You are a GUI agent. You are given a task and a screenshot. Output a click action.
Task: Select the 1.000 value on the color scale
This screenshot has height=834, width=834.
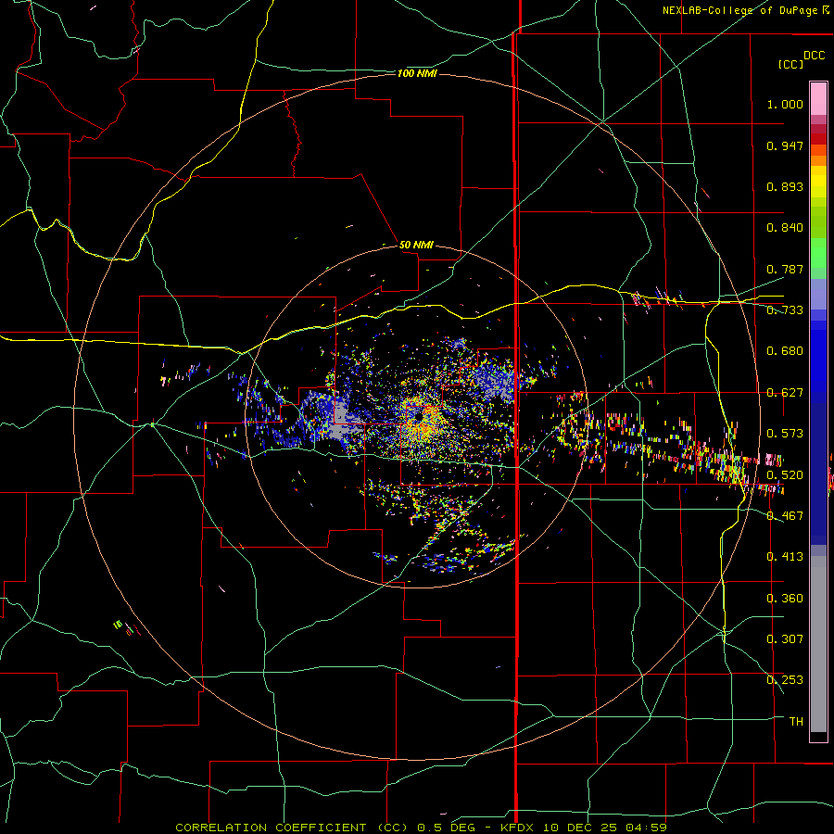785,104
